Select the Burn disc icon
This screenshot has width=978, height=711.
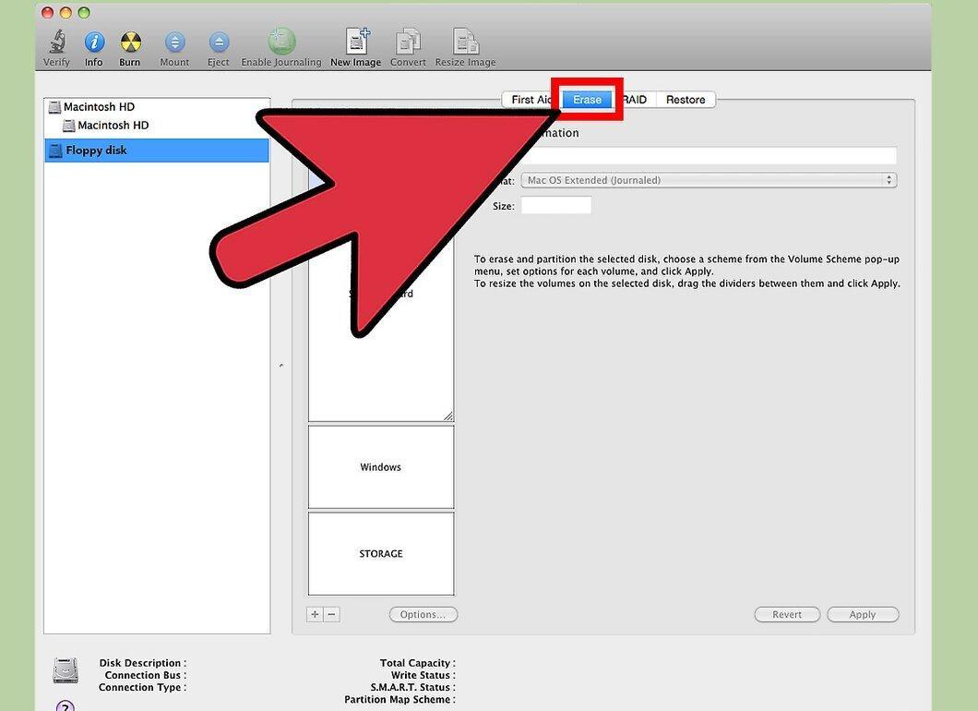pos(130,42)
